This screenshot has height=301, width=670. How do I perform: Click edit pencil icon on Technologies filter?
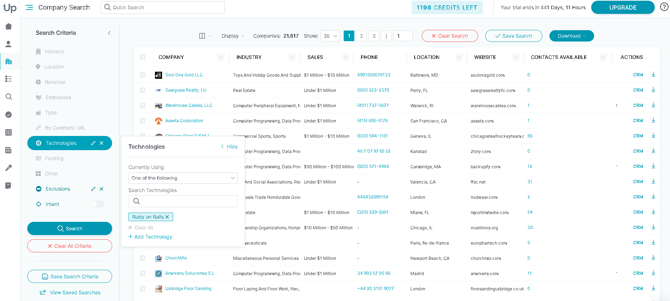tap(93, 143)
